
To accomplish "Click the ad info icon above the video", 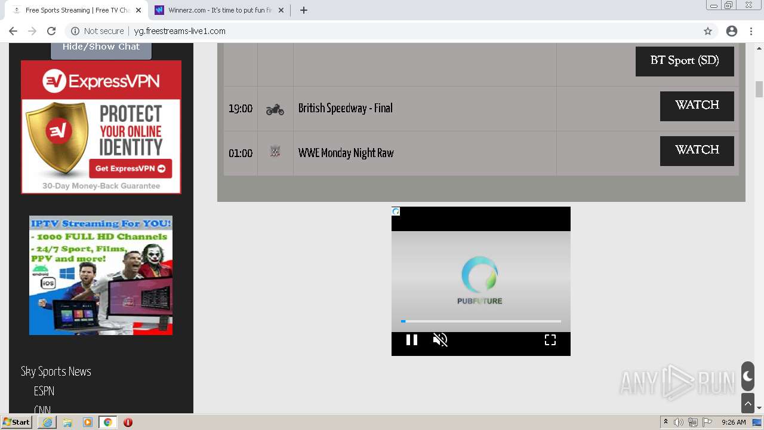I will pos(396,211).
